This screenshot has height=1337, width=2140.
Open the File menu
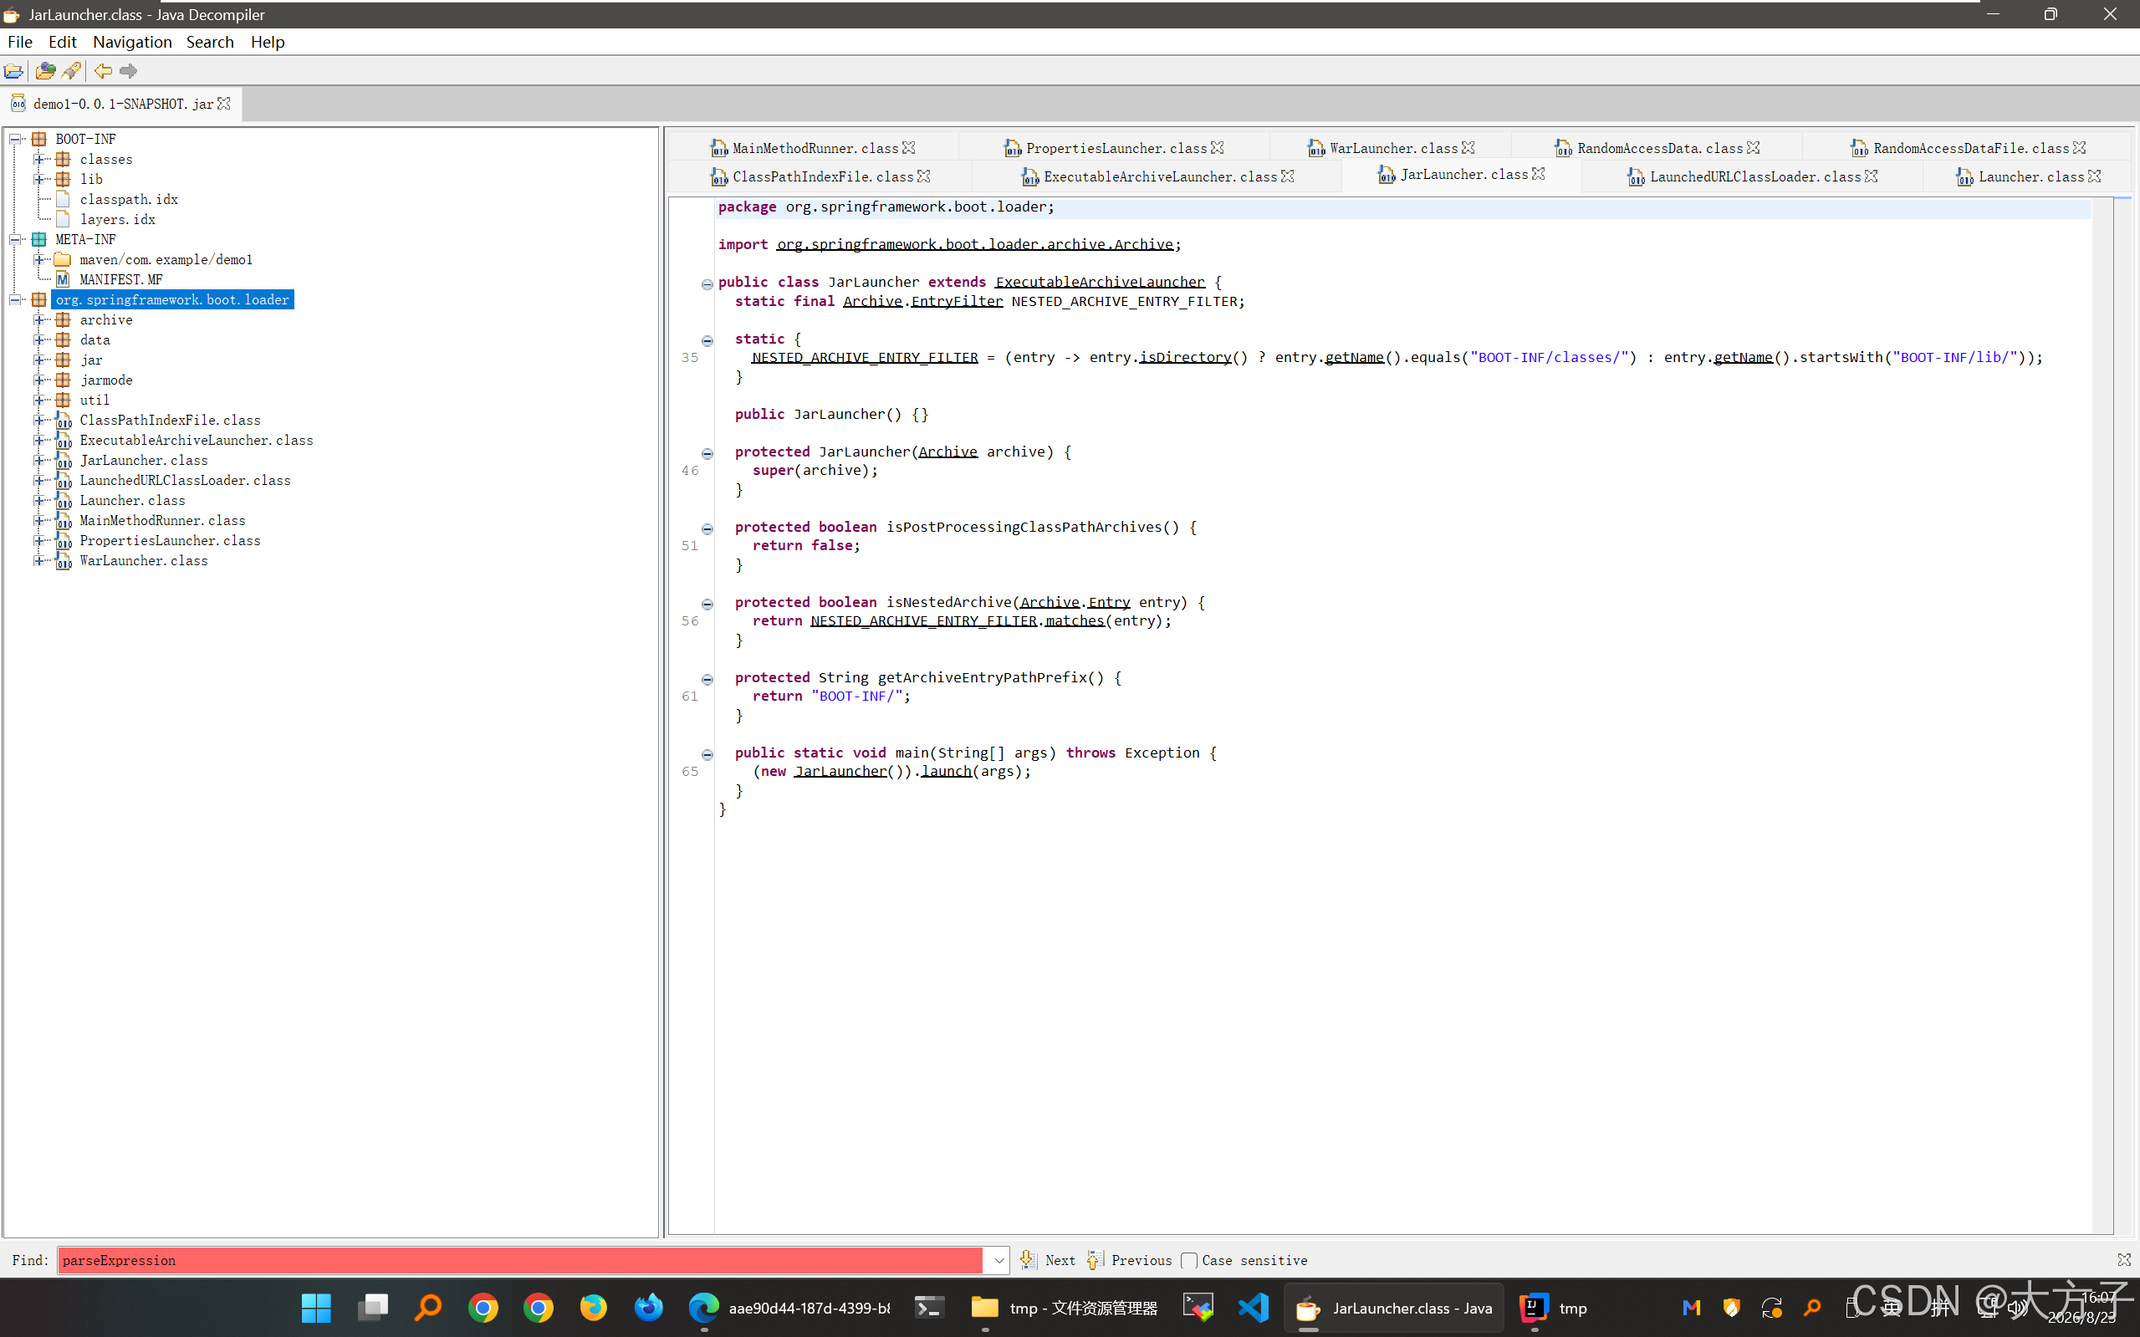19,42
